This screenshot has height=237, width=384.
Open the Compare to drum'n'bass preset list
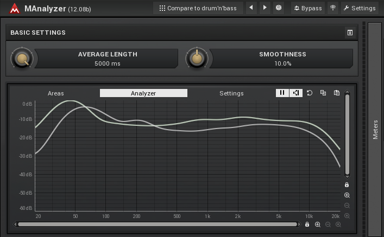coord(198,8)
